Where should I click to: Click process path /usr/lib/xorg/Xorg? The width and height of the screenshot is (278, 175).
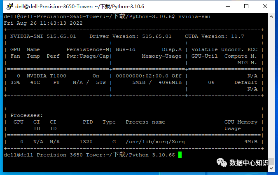[155, 142]
